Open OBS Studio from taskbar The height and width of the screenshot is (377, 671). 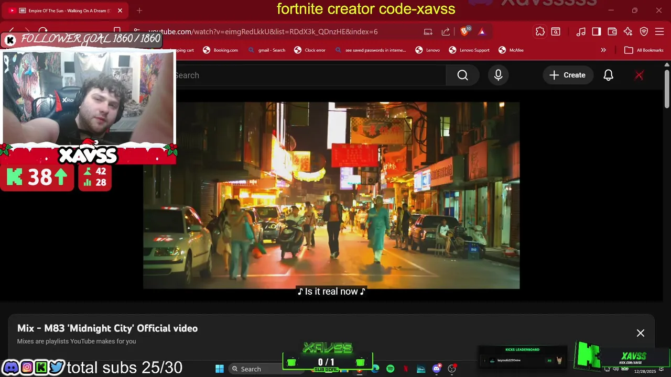click(452, 369)
